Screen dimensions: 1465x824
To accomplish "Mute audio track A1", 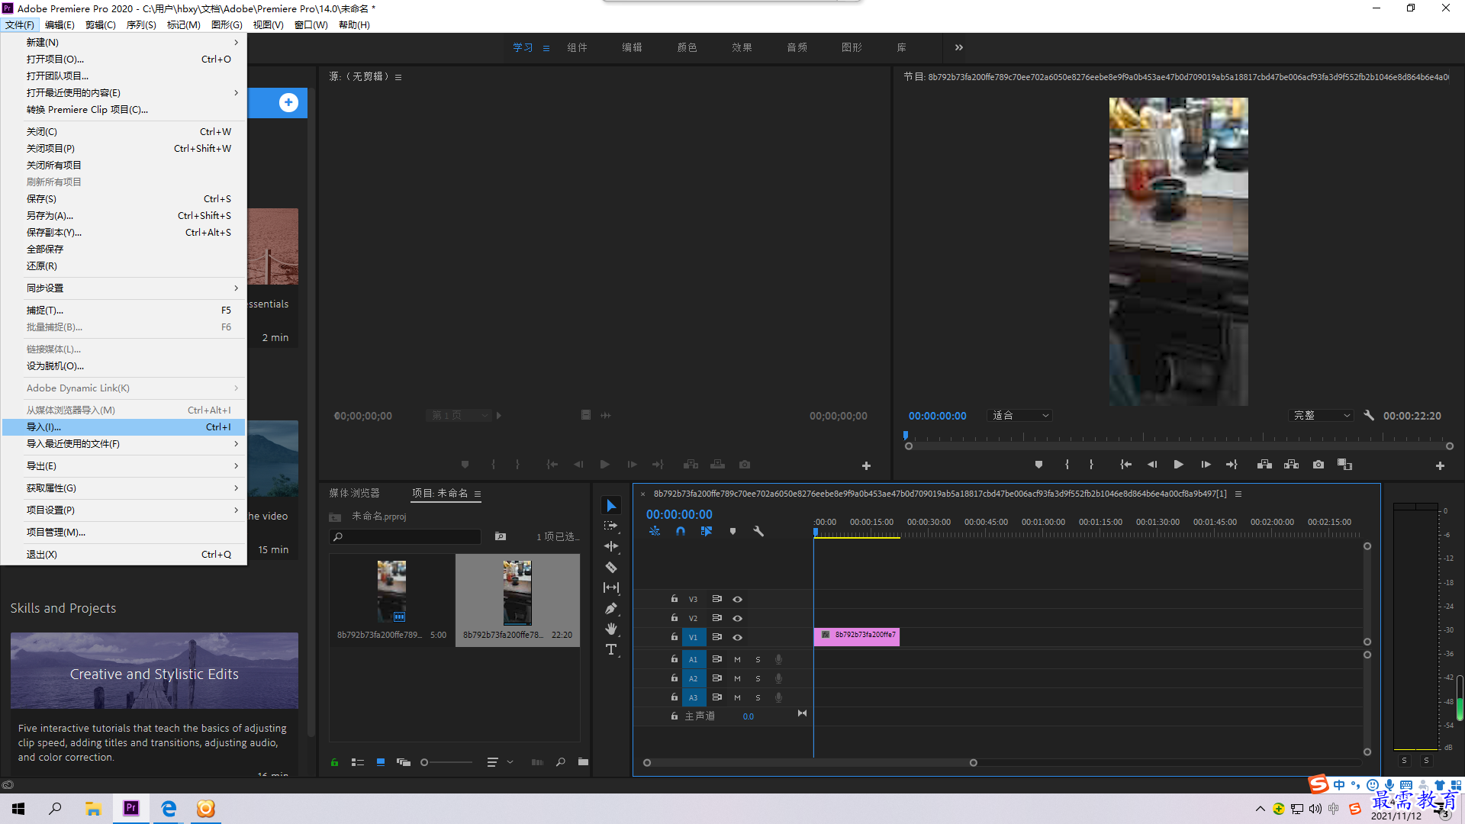I will point(737,660).
